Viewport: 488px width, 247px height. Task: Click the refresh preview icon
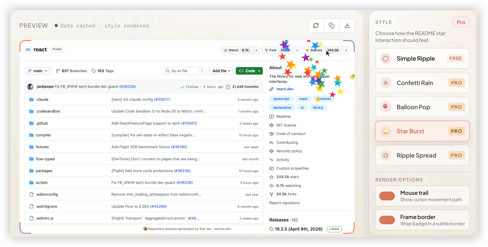[316, 26]
